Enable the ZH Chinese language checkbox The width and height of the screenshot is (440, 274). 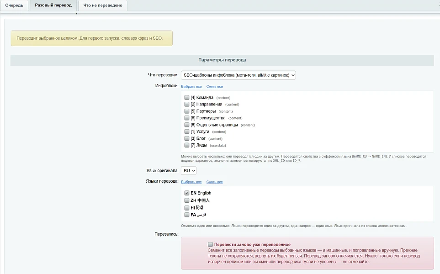[x=186, y=200]
